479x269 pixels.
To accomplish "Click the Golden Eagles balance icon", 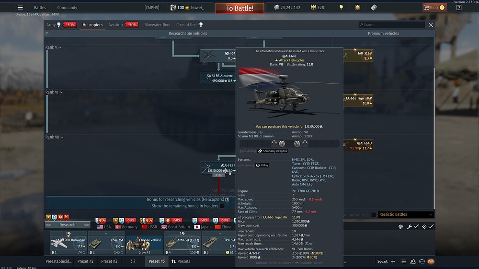I will [x=313, y=8].
